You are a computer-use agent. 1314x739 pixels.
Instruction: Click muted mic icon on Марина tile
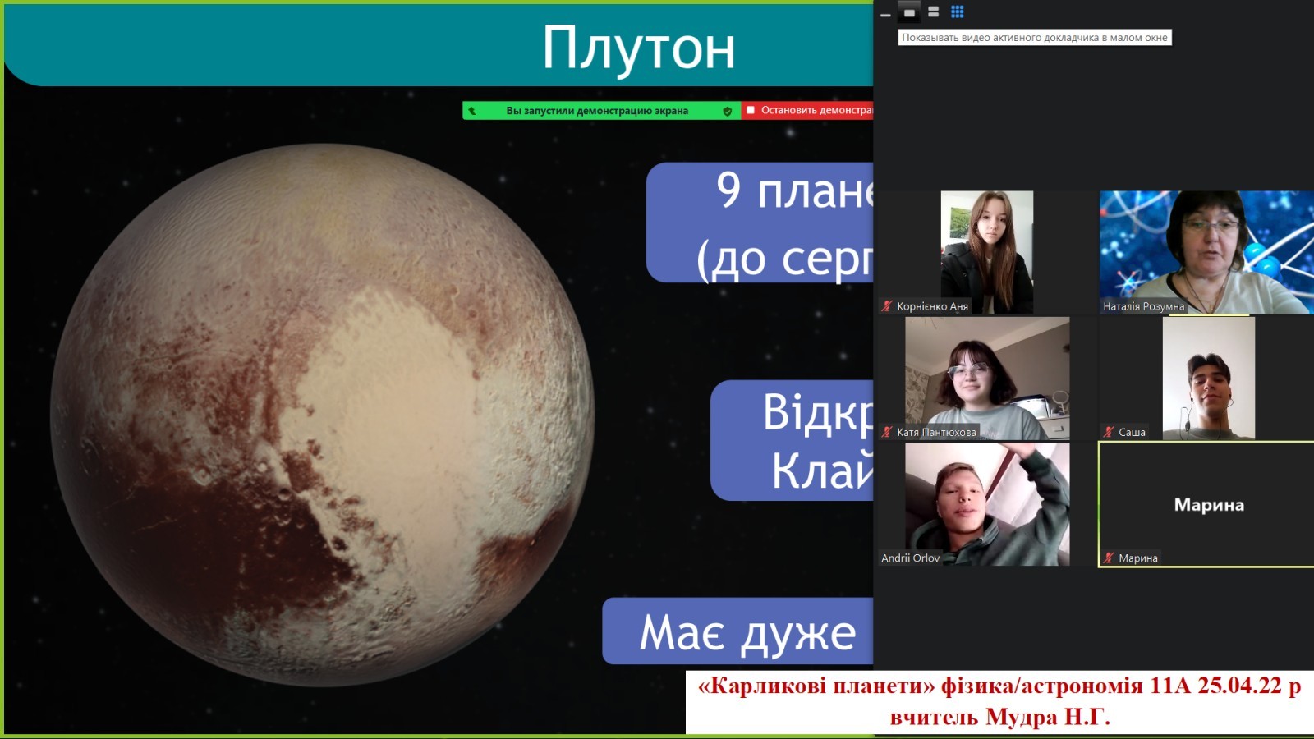[x=1109, y=558]
